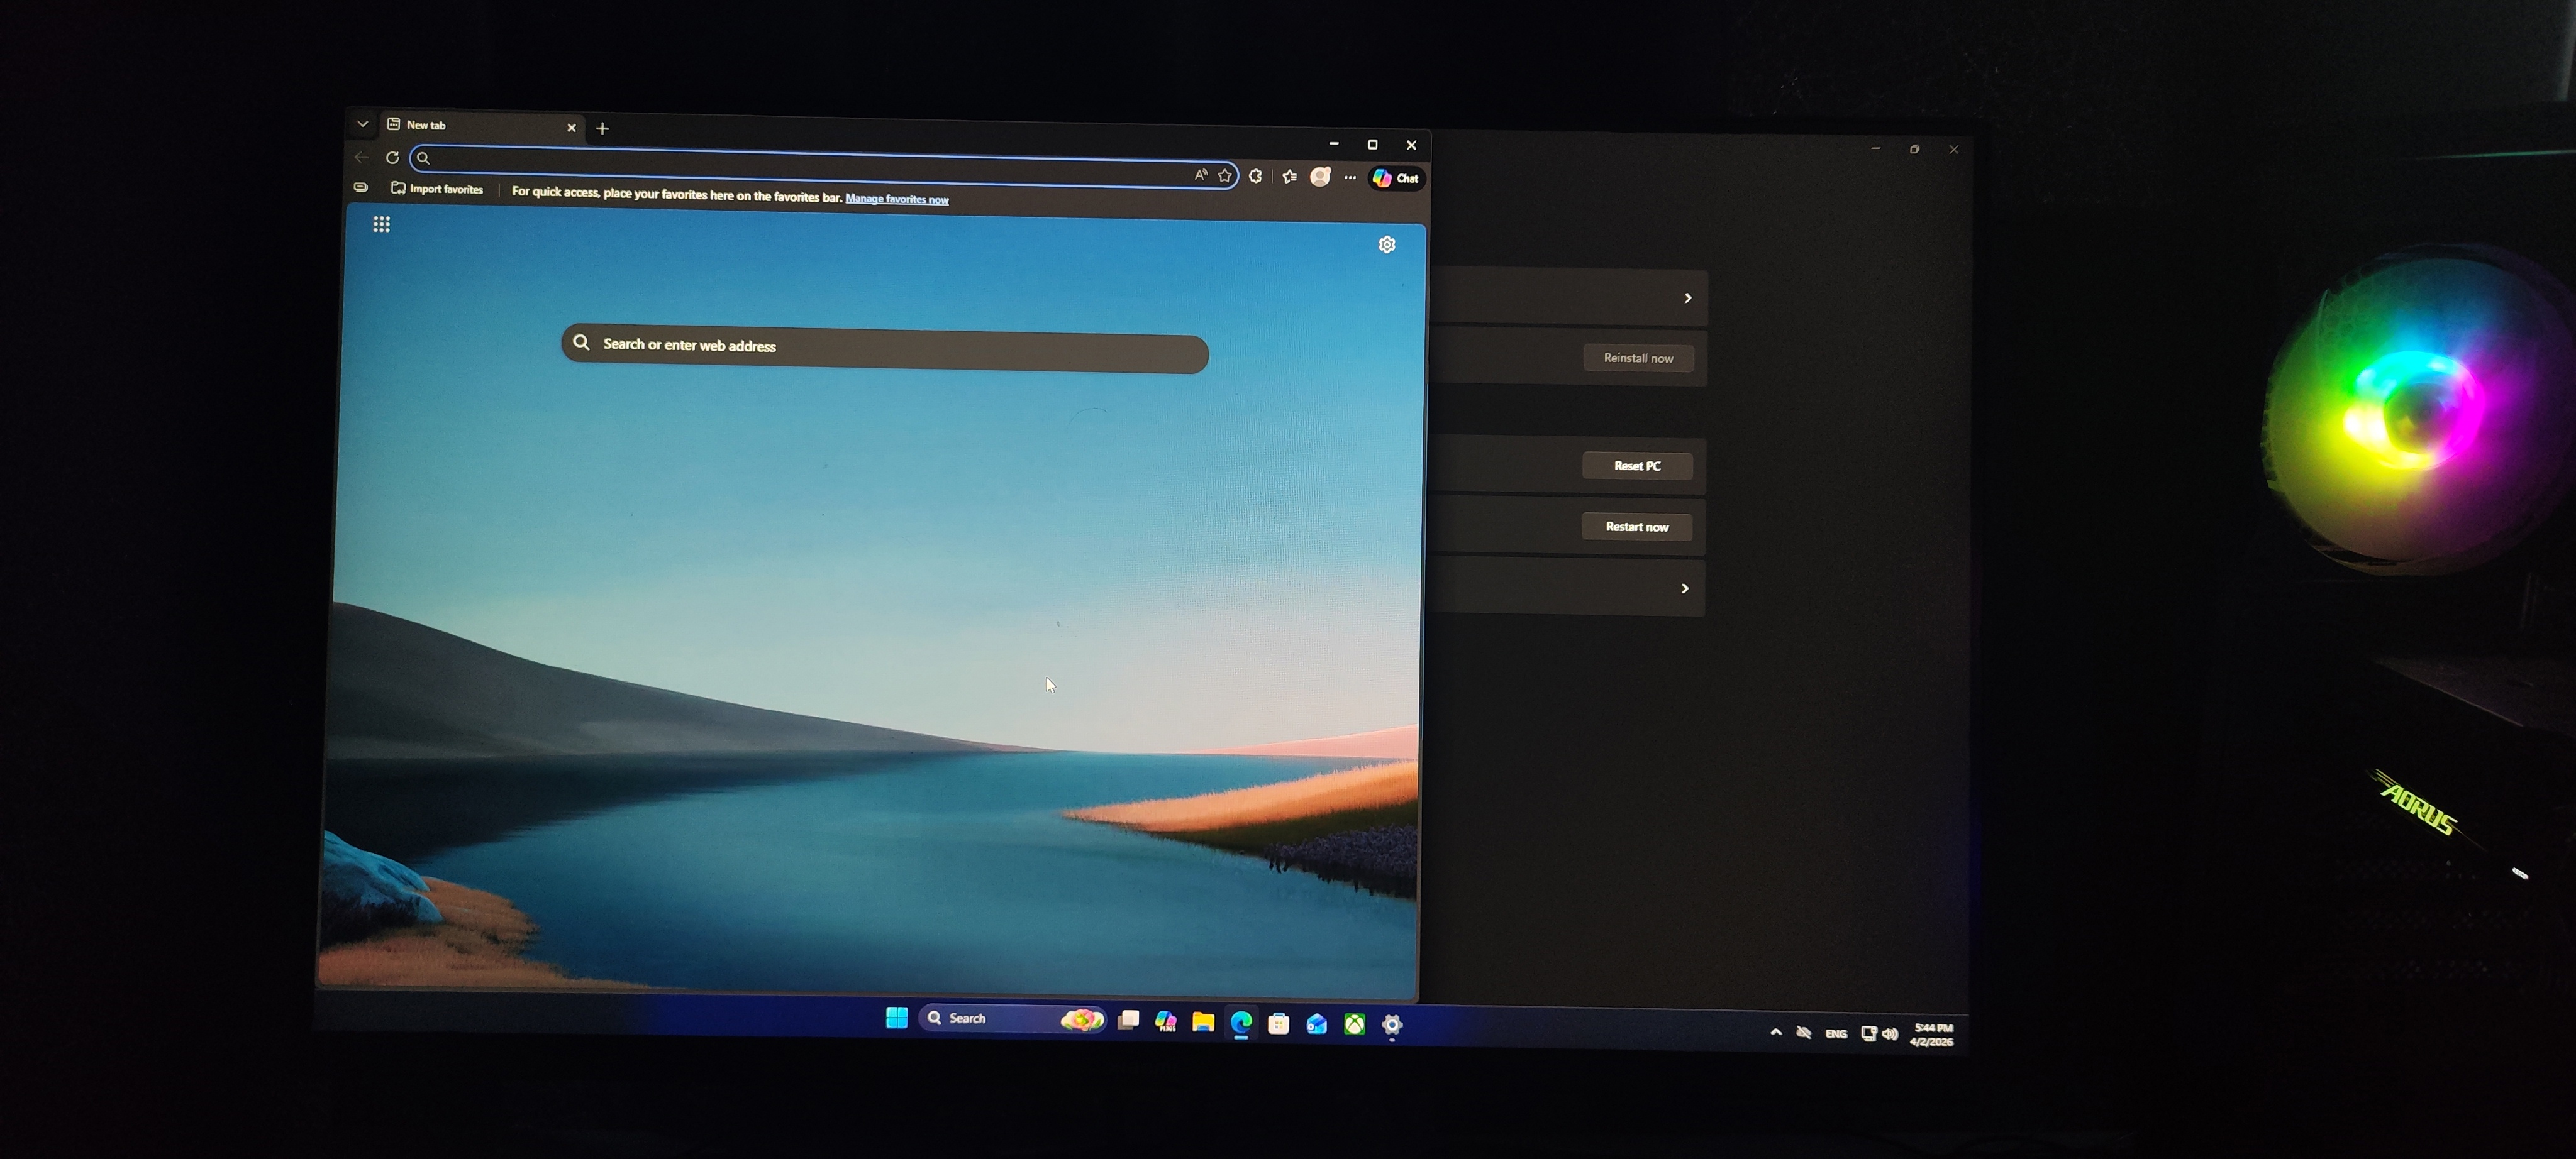The height and width of the screenshot is (1159, 2576).
Task: Show hidden system tray icons
Action: 1776,1032
